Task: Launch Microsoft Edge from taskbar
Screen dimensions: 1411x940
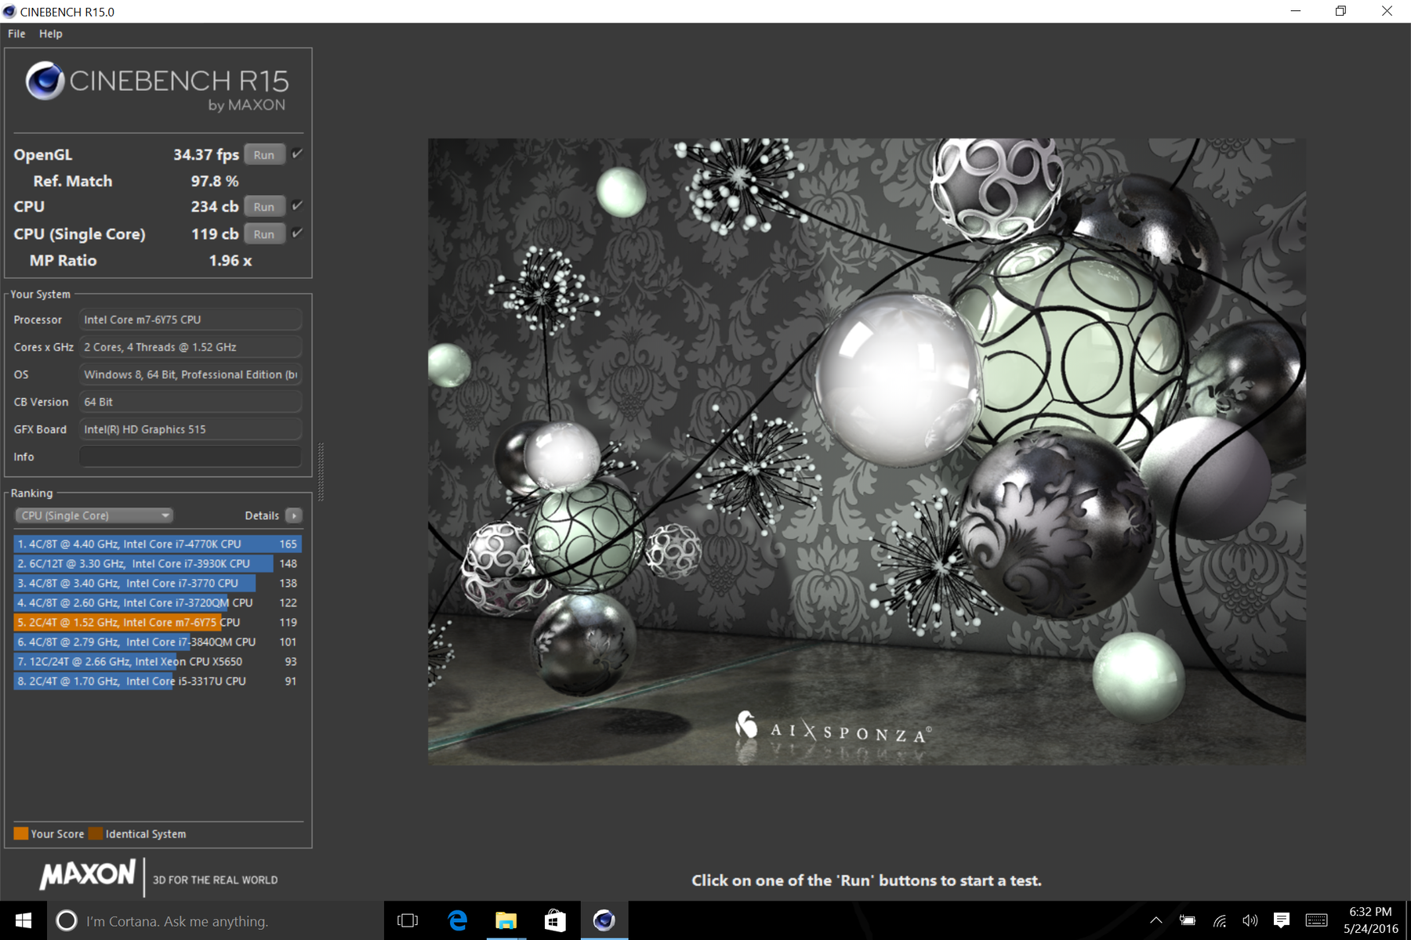Action: (457, 920)
